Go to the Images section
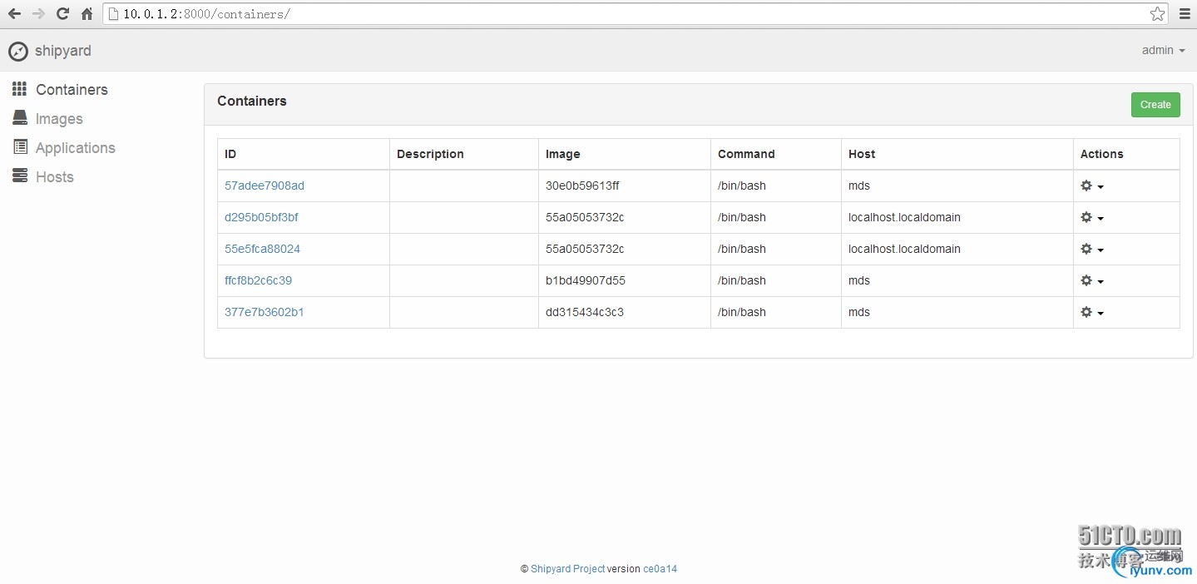Image resolution: width=1197 pixels, height=584 pixels. pos(59,119)
